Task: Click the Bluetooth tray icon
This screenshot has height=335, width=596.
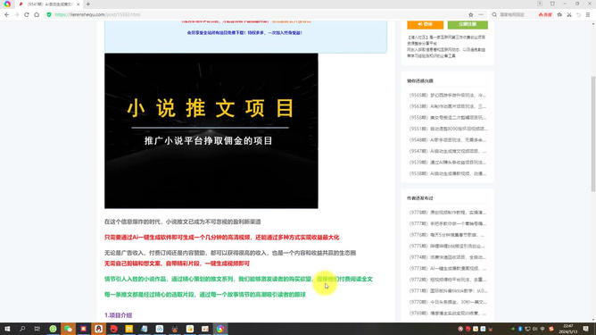Action: 520,329
